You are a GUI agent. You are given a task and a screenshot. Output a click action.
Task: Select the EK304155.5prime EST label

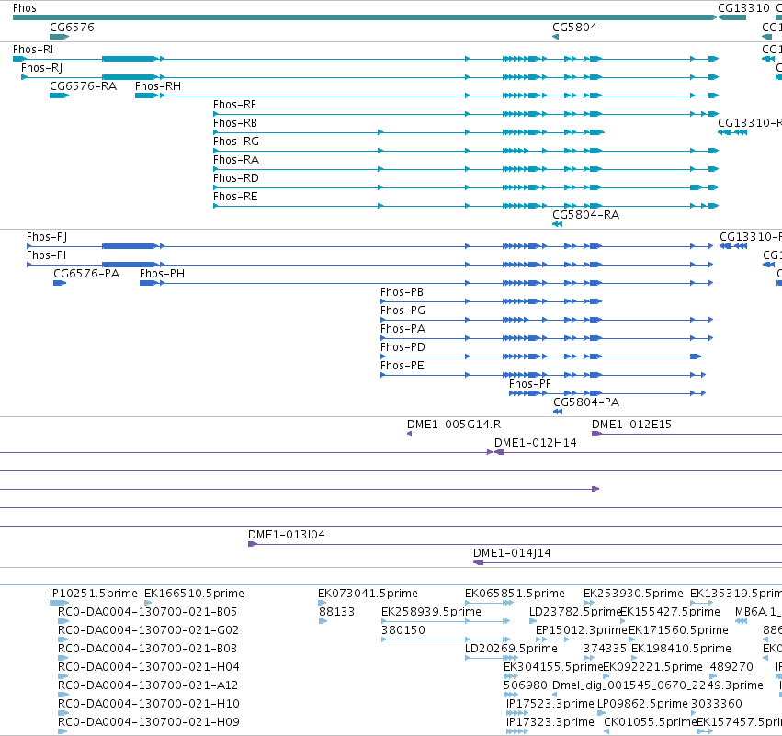553,667
